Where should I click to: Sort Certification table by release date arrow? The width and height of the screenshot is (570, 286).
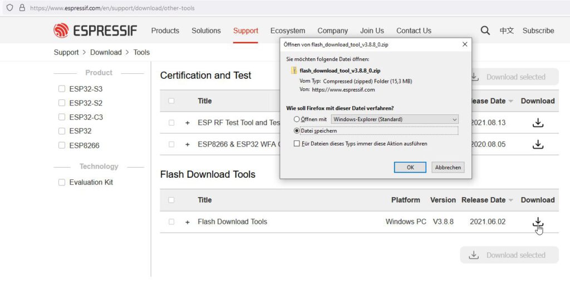point(510,101)
